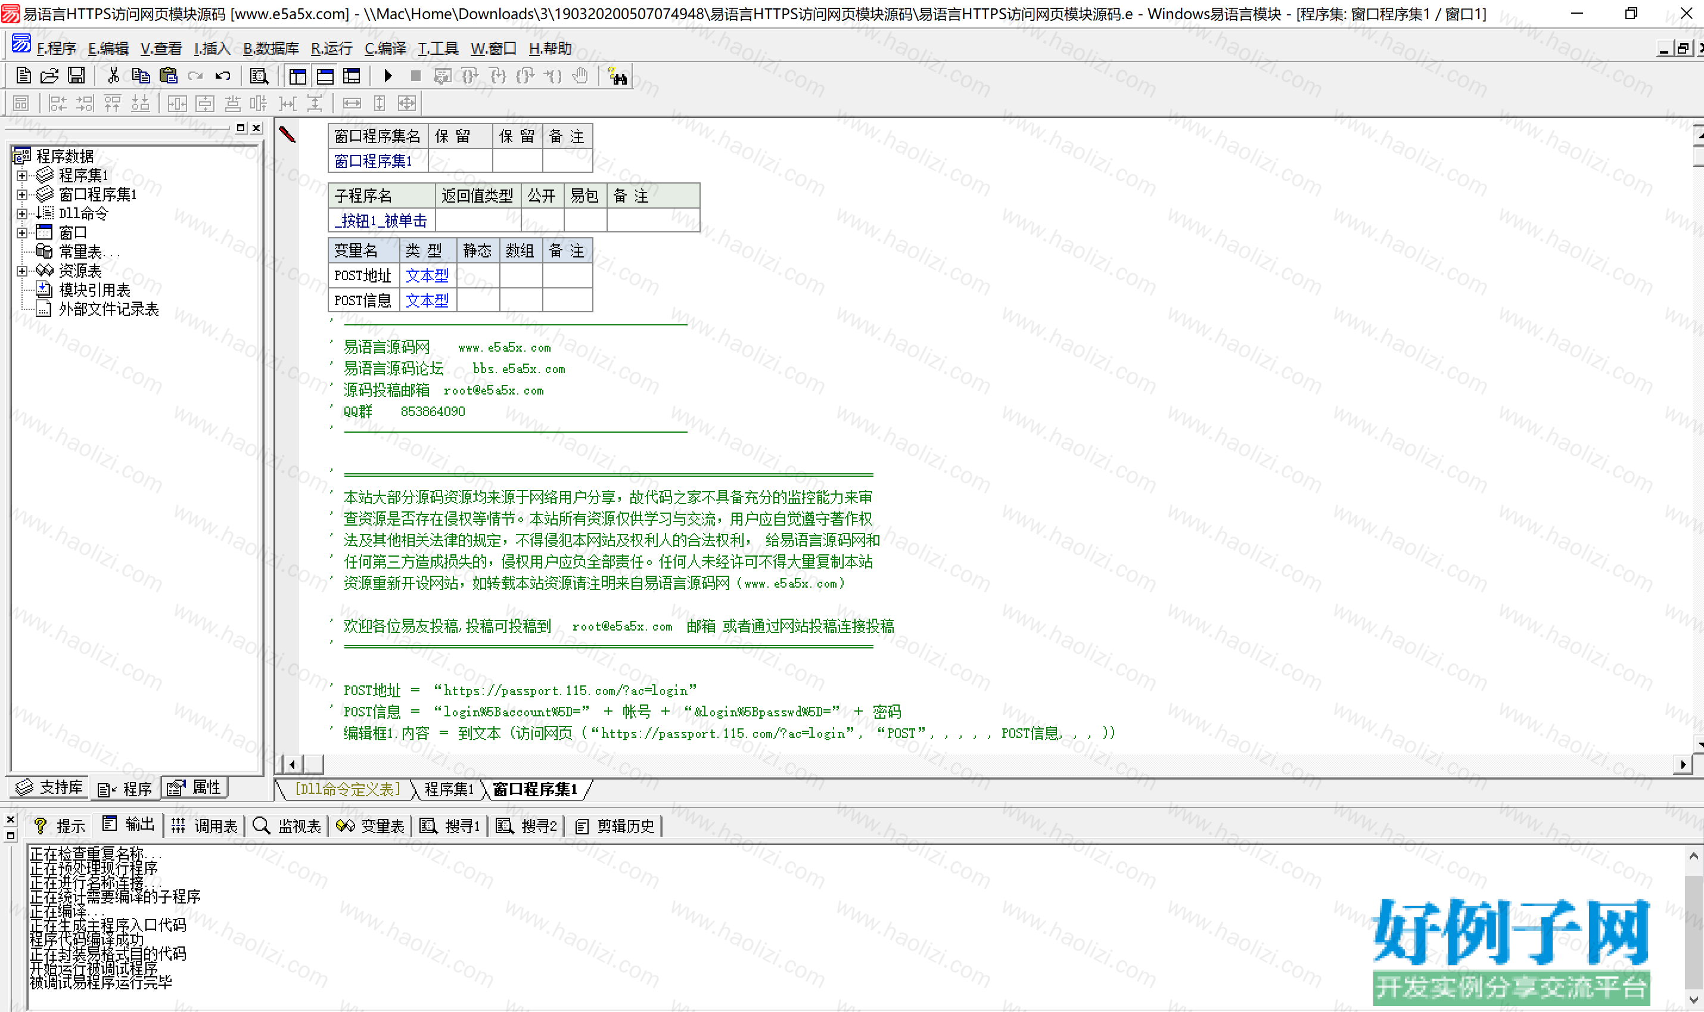Click the red pen marker icon
Viewport: 1704px width, 1012px height.
288,134
